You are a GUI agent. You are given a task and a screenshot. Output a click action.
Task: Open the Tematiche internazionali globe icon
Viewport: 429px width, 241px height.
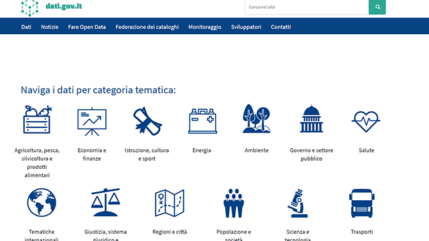click(x=42, y=202)
